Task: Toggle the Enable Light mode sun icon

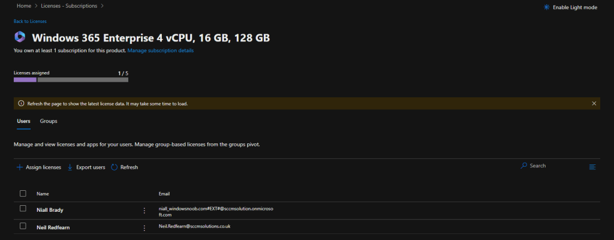Action: point(546,7)
